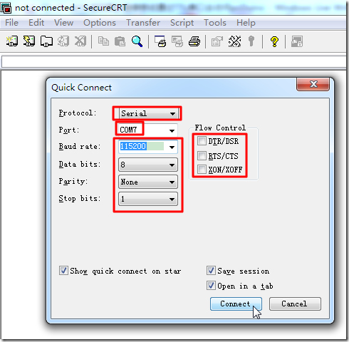Uncheck Open in a tab
This screenshot has height=342, width=349.
pyautogui.click(x=211, y=286)
